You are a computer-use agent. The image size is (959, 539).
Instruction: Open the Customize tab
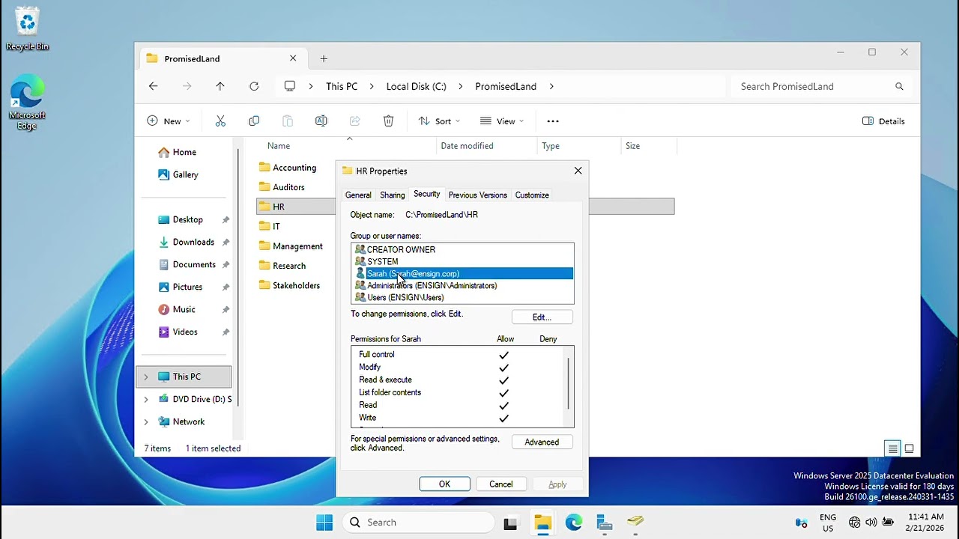532,195
